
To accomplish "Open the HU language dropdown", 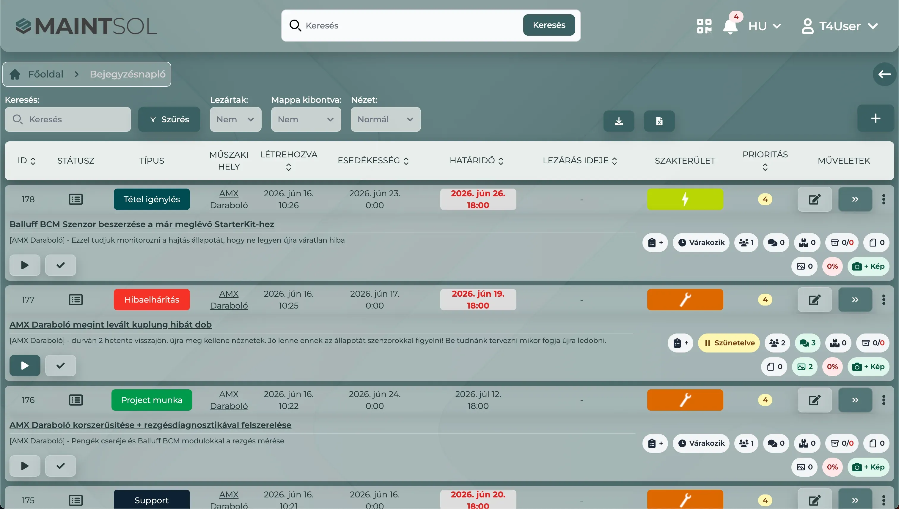I will pos(765,26).
